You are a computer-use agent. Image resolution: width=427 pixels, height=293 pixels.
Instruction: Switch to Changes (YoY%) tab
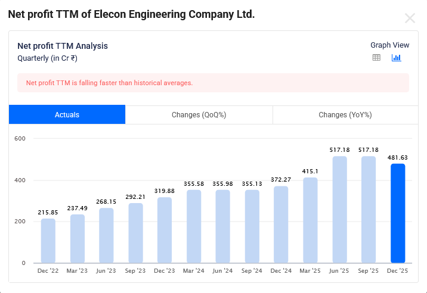click(x=345, y=115)
